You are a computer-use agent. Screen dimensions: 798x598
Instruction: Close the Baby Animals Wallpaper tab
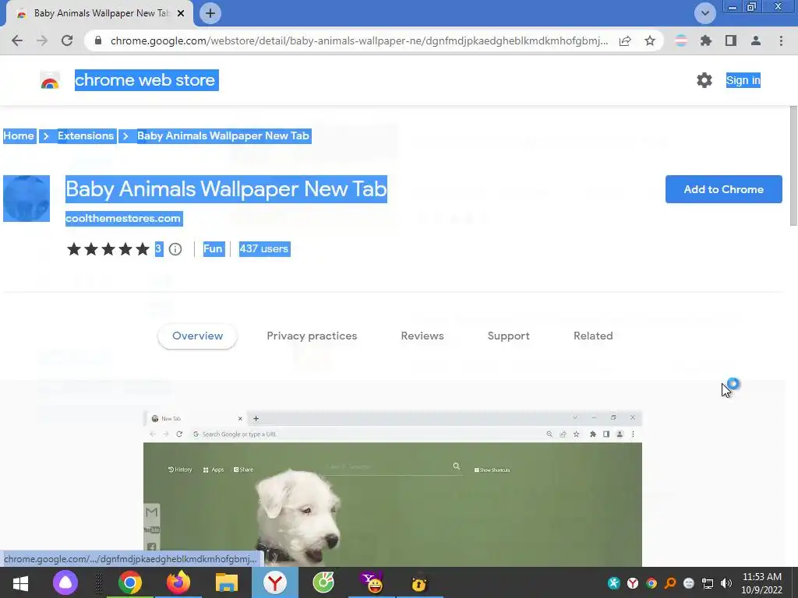181,13
